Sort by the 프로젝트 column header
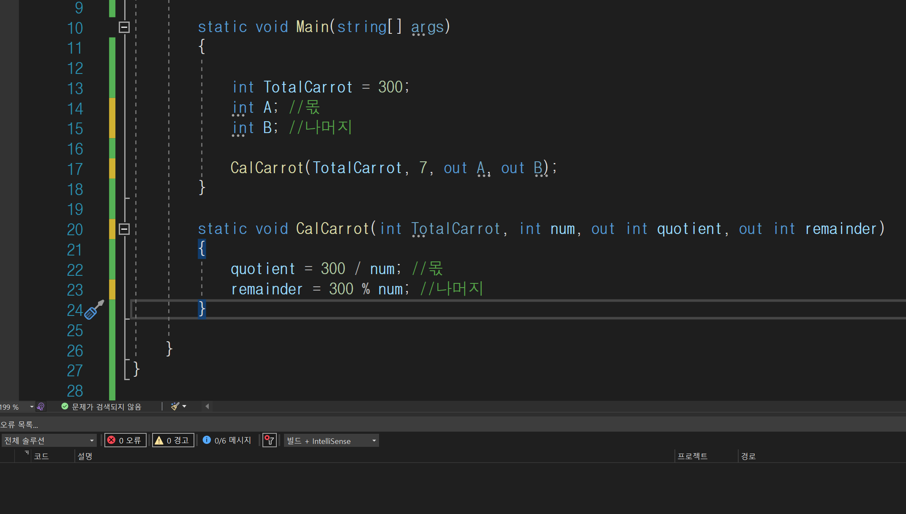 pyautogui.click(x=692, y=456)
